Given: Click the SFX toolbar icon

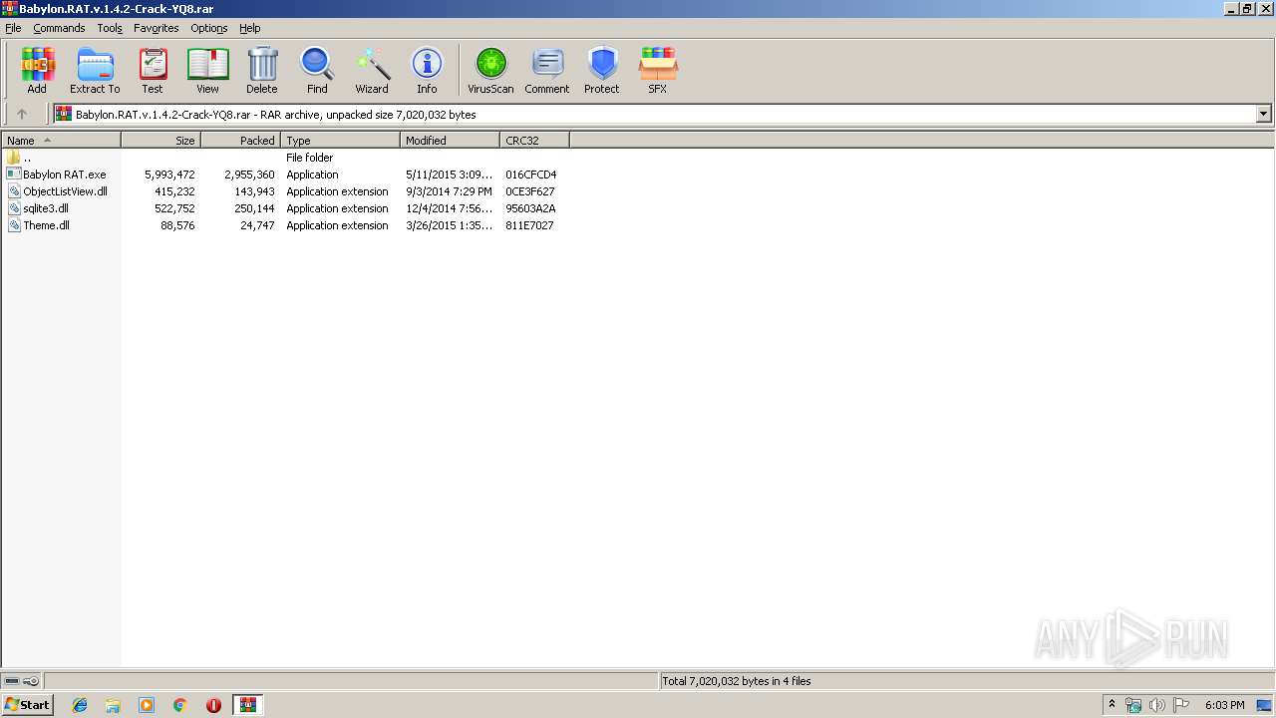Looking at the screenshot, I should [658, 71].
